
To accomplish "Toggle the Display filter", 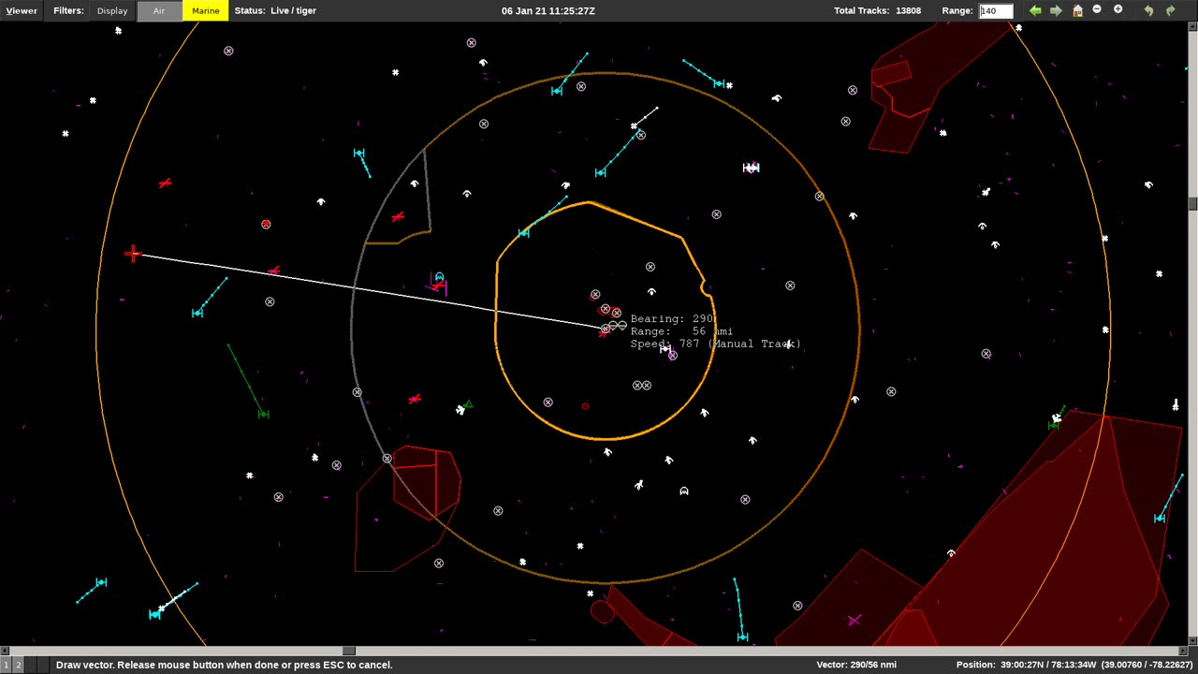I will (112, 11).
